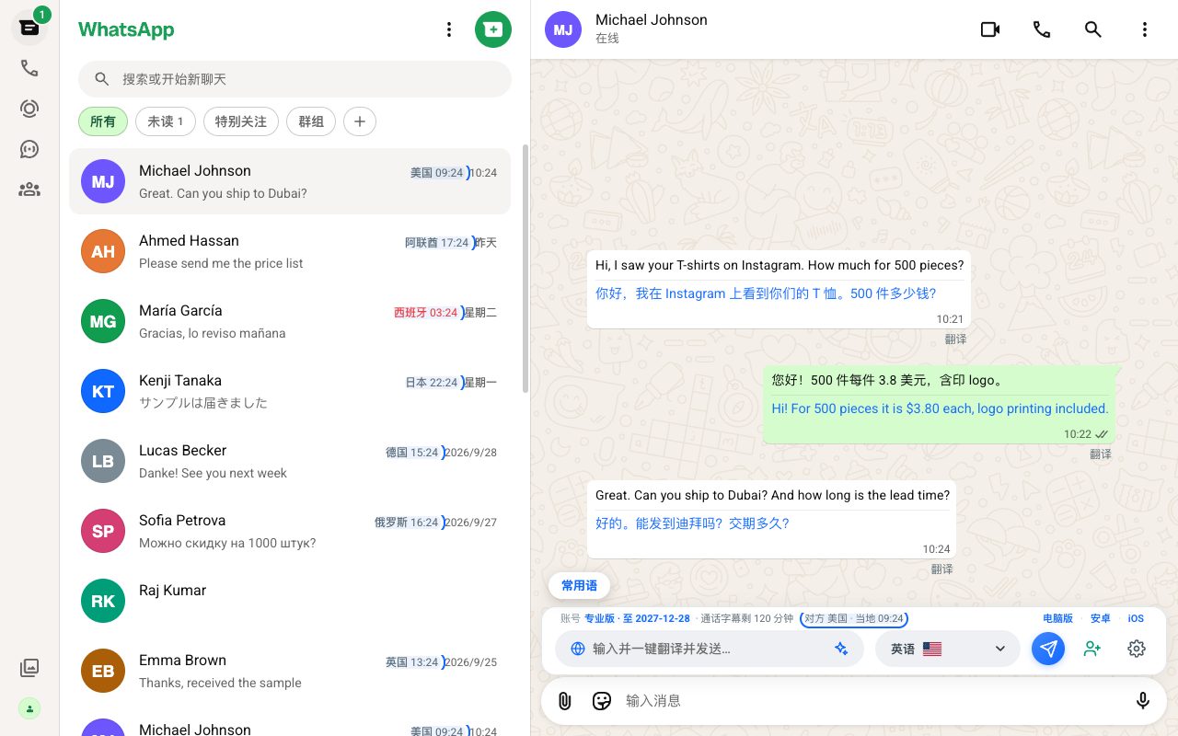1178x736 pixels.
Task: Open the Ahmed Hassan chat
Action: [290, 251]
